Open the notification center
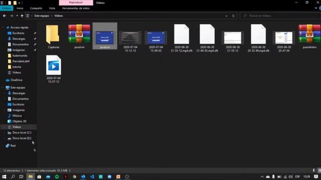This screenshot has height=180, width=321. 316,176
